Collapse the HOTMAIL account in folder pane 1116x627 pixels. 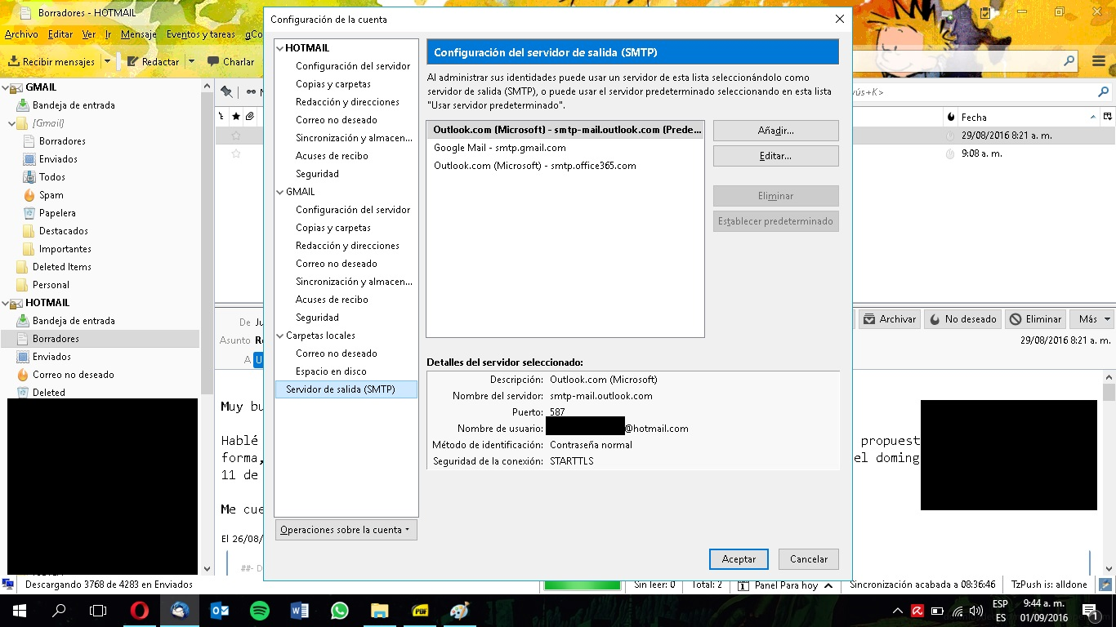point(5,303)
